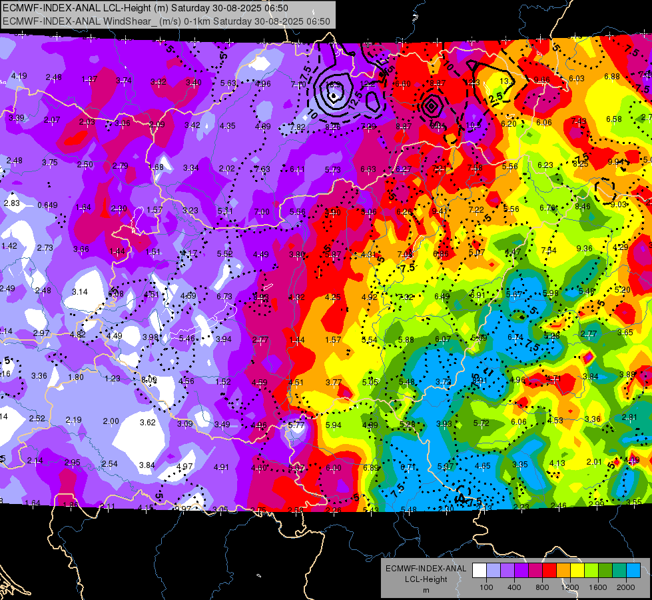Click the wind shear value 2.83
Image resolution: width=652 pixels, height=600 pixels.
[11, 203]
